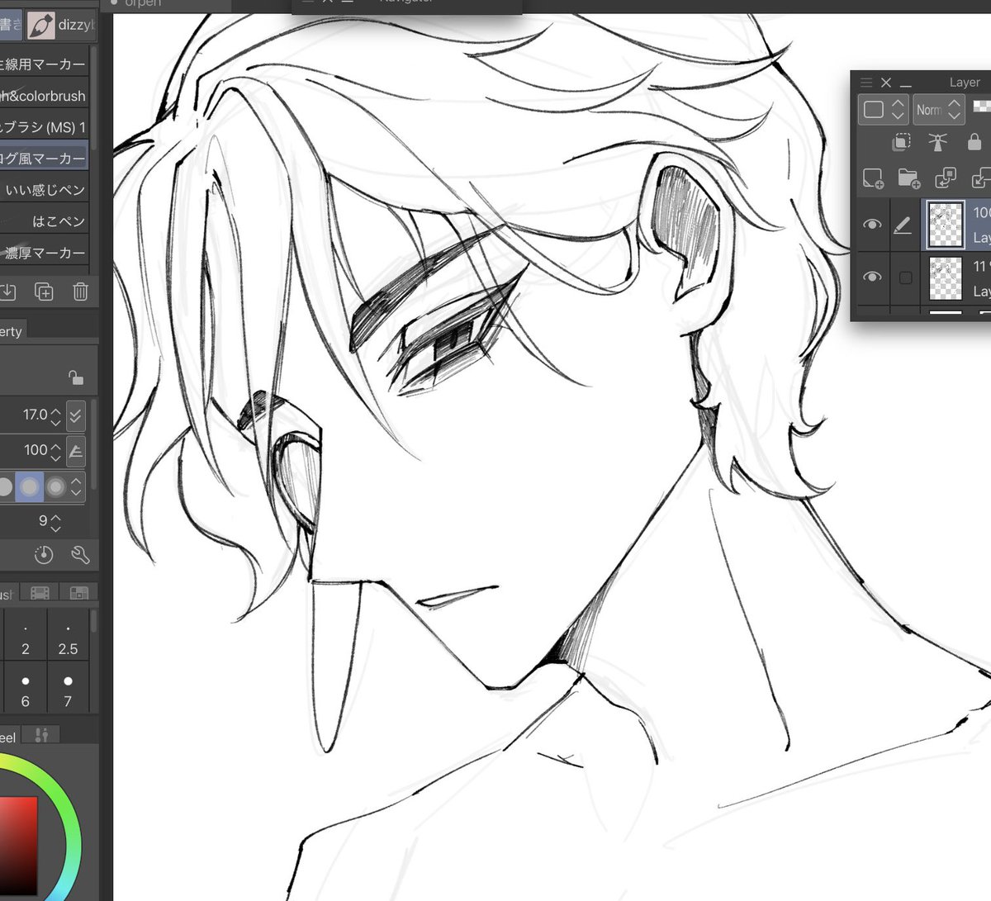Click the brush size panel scrollbar

click(x=94, y=621)
